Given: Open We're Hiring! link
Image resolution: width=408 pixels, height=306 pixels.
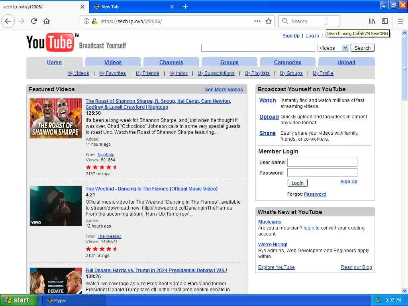Looking at the screenshot, I should pos(273,244).
